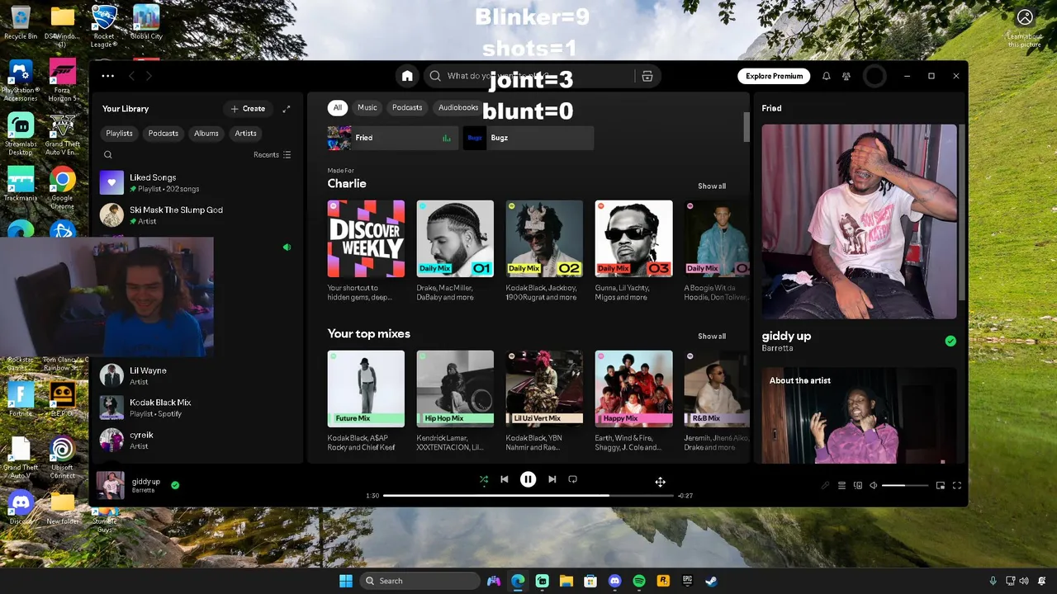Viewport: 1057px width, 594px height.
Task: Open cyreik artist in library
Action: point(196,440)
